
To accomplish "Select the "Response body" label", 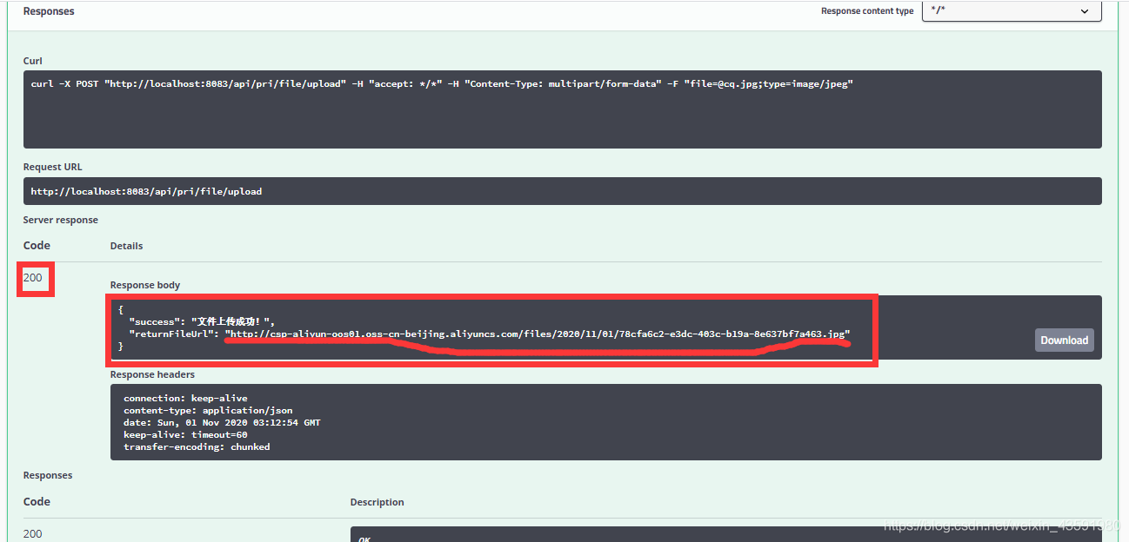I will (145, 285).
